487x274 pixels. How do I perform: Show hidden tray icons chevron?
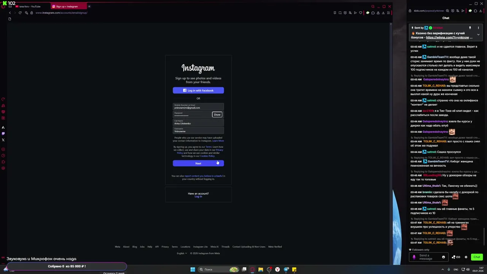442,269
